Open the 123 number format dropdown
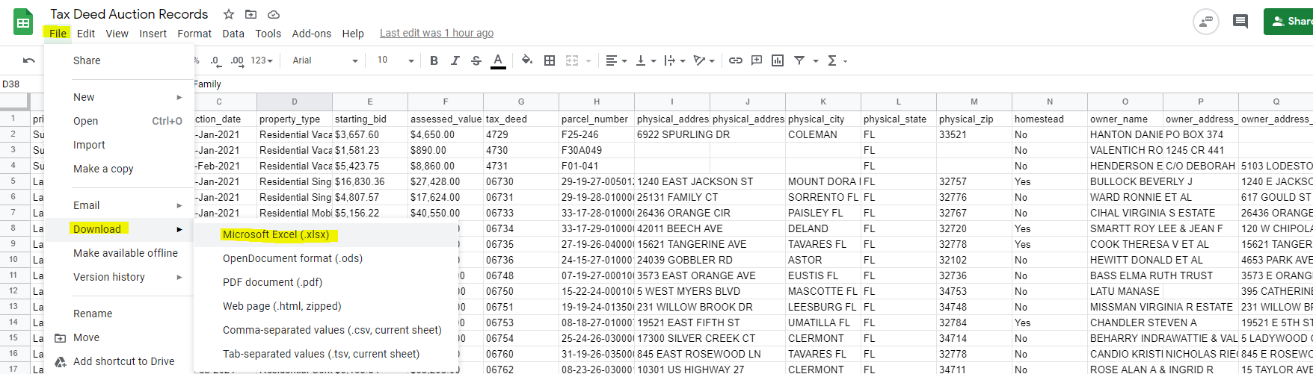 click(x=262, y=60)
